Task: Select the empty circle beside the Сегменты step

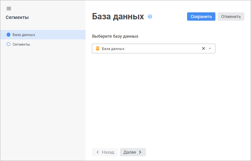Action: point(9,44)
